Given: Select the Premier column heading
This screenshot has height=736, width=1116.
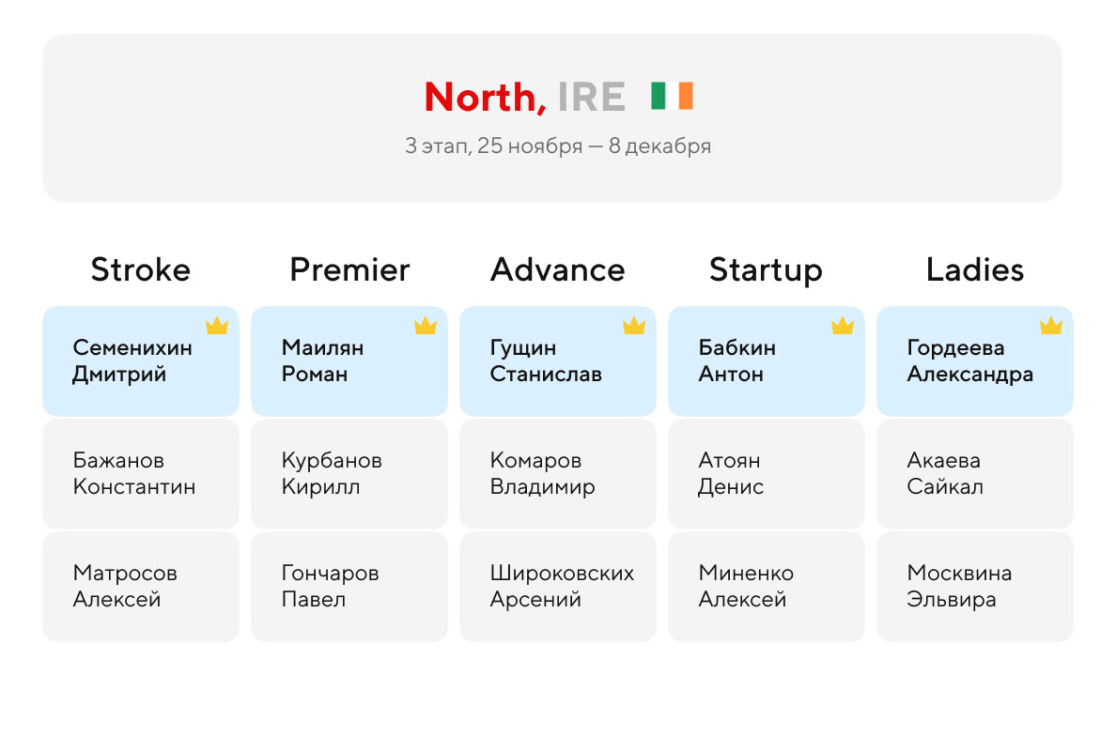Looking at the screenshot, I should [349, 270].
